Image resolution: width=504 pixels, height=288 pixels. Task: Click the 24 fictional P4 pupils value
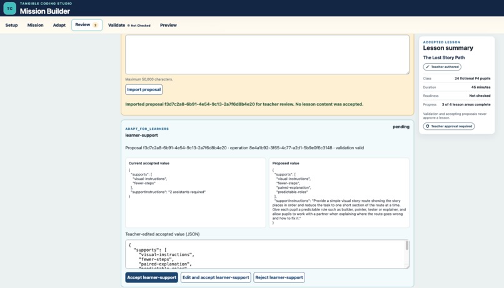click(473, 78)
